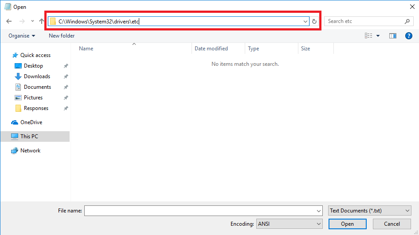Screen dimensions: 419x235
Task: Click the Cancel button
Action: click(392, 224)
